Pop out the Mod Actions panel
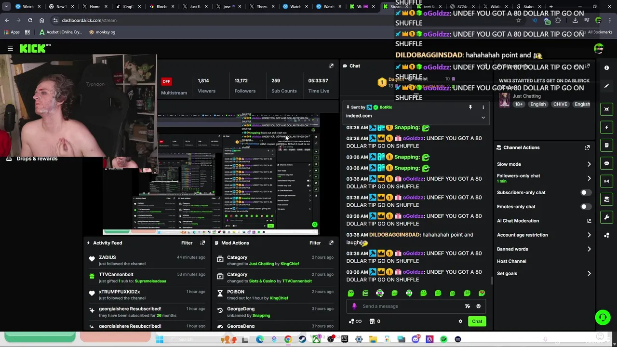Viewport: 617px width, 347px height. tap(331, 243)
